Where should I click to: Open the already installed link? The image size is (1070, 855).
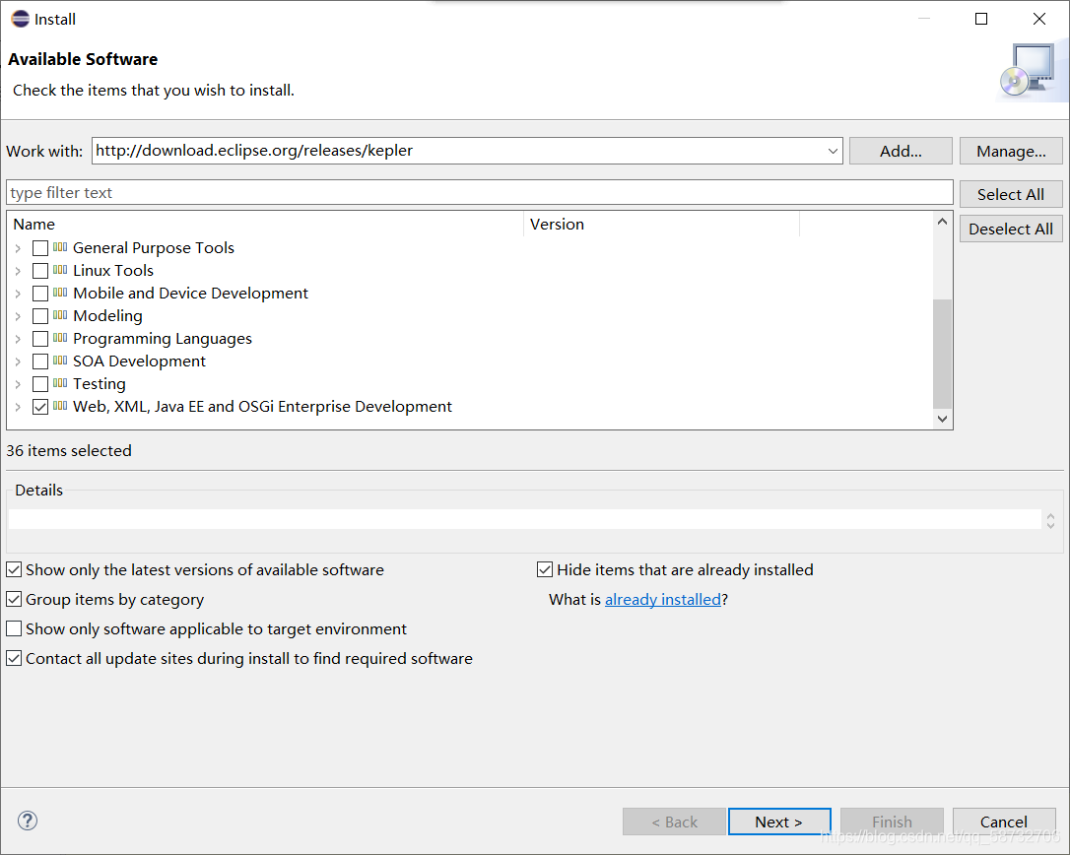click(663, 599)
